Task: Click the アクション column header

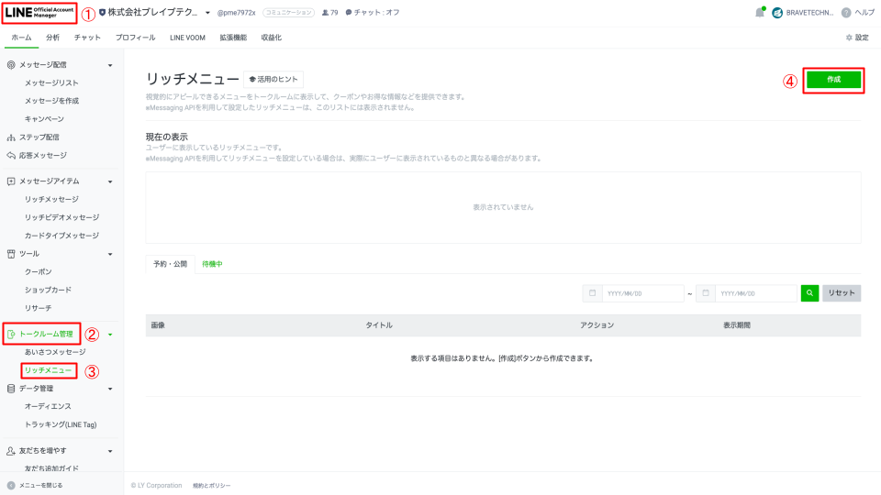Action: click(x=597, y=325)
